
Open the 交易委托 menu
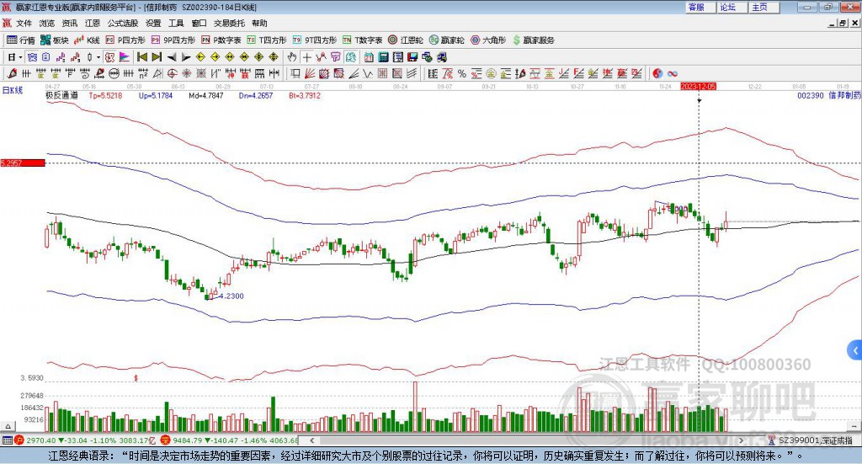(229, 23)
